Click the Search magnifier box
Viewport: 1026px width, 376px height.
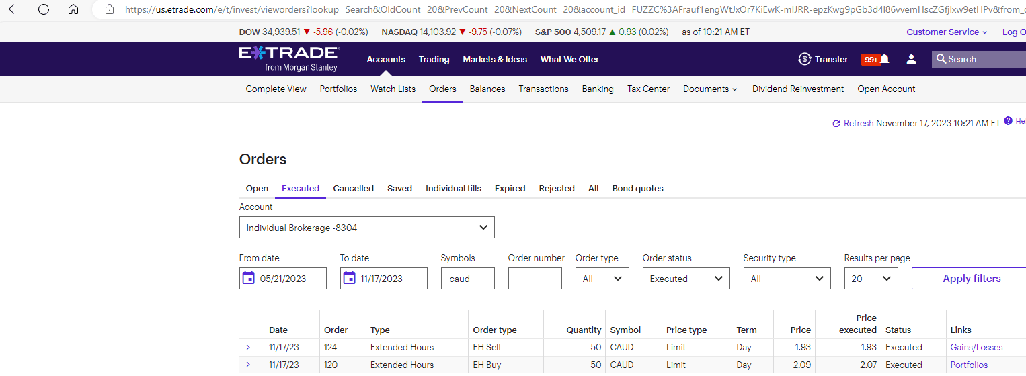pos(978,59)
